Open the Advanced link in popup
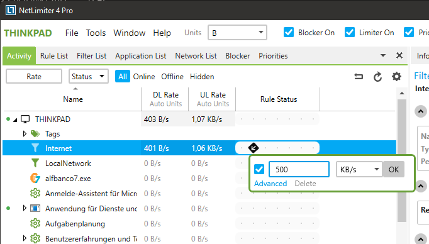Viewport: 429px width, 244px height. 270,183
